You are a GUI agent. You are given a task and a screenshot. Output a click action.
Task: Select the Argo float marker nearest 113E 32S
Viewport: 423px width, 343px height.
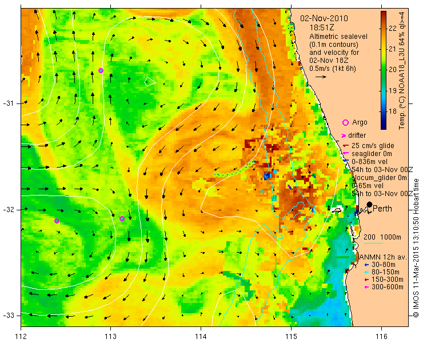(122, 218)
